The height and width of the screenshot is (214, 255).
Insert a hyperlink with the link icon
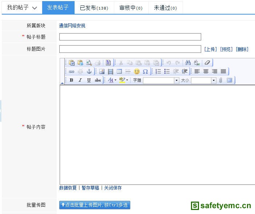point(72,71)
